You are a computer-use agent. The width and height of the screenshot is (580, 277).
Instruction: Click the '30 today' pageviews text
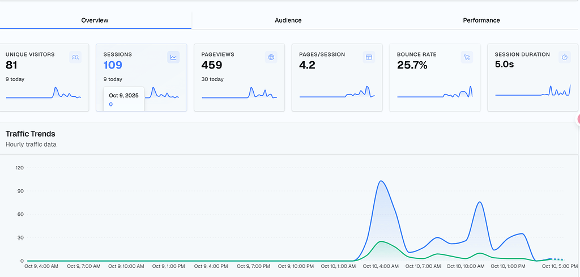coord(212,79)
